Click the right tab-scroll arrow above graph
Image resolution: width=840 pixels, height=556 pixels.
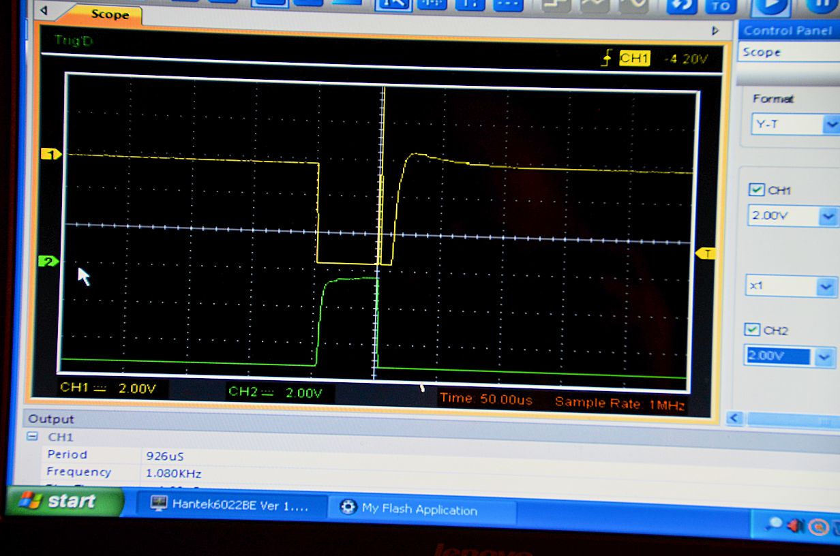point(715,31)
